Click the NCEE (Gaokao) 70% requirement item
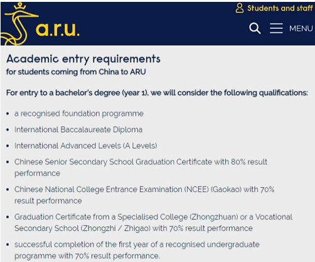The height and width of the screenshot is (262, 315). [144, 195]
